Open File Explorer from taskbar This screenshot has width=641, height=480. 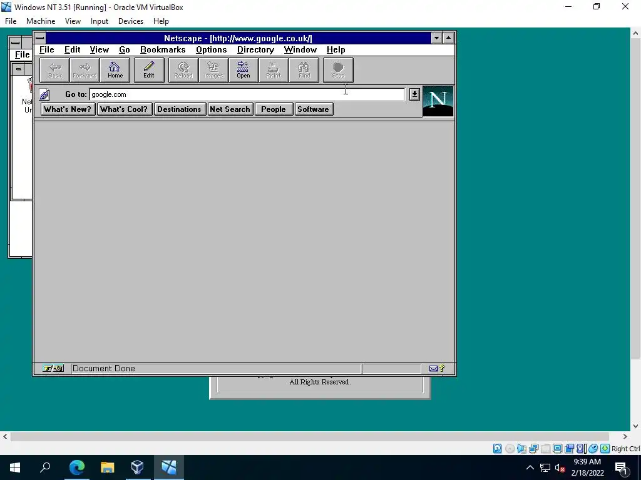point(107,467)
